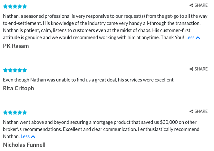
Task: Click SHARE text beside PK Rasam review
Action: 201,5
